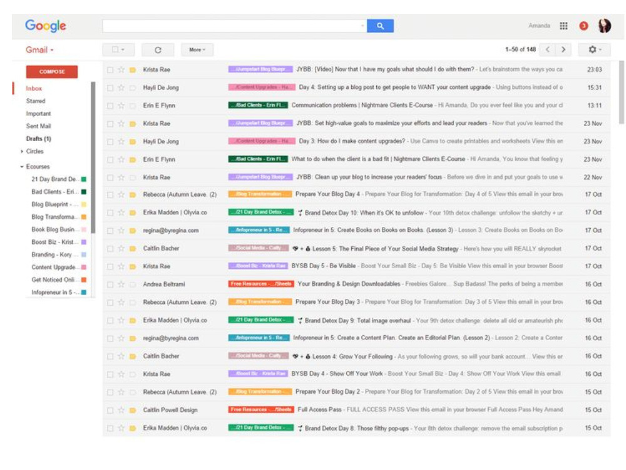626x470 pixels.
Task: Click the blue search magnifier button
Action: (380, 26)
